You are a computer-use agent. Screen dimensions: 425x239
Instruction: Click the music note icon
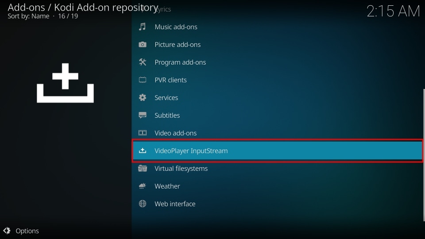point(142,27)
